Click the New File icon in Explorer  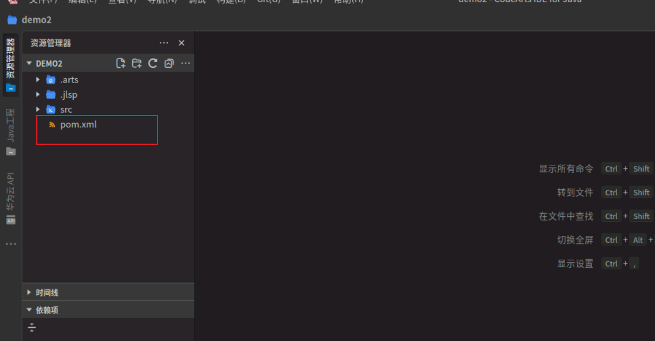(120, 63)
